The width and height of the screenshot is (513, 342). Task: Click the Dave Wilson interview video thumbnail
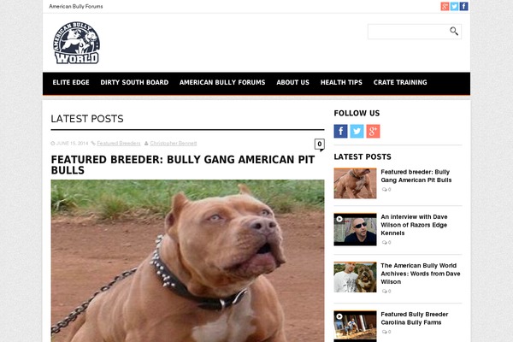[355, 229]
